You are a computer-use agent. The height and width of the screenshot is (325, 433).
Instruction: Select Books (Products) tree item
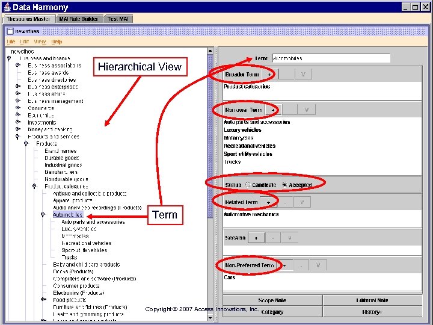73,271
